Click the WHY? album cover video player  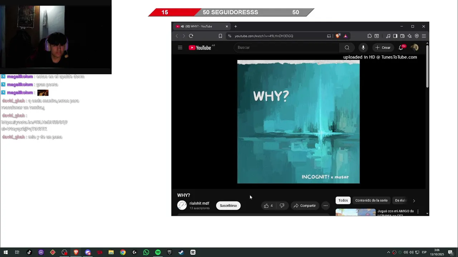tap(298, 122)
